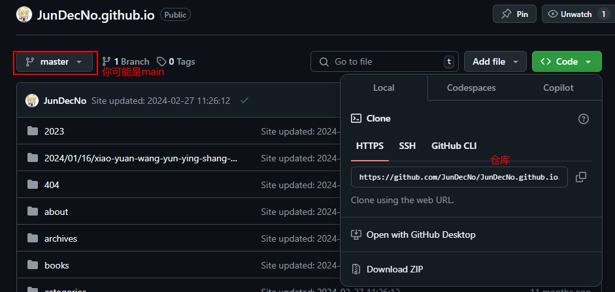Click the tag icon next to 0 Tags

(x=161, y=61)
